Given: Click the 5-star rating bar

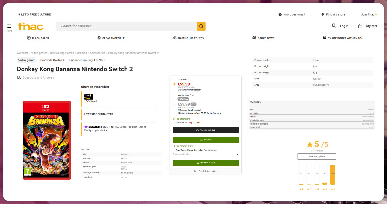Looking at the screenshot, I should pyautogui.click(x=333, y=175).
